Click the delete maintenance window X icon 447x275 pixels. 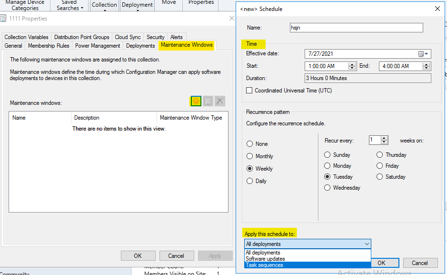pyautogui.click(x=220, y=101)
